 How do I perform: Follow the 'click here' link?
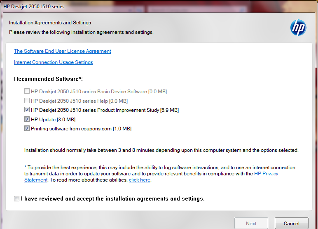coord(140,180)
